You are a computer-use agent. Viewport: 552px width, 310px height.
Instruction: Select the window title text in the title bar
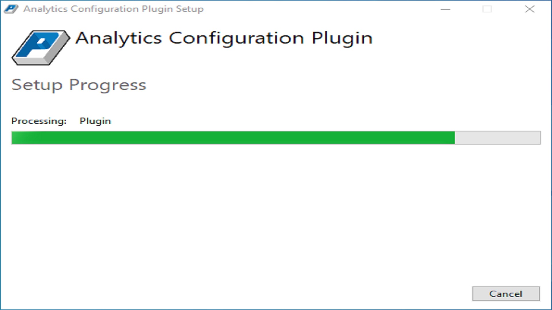click(x=114, y=9)
